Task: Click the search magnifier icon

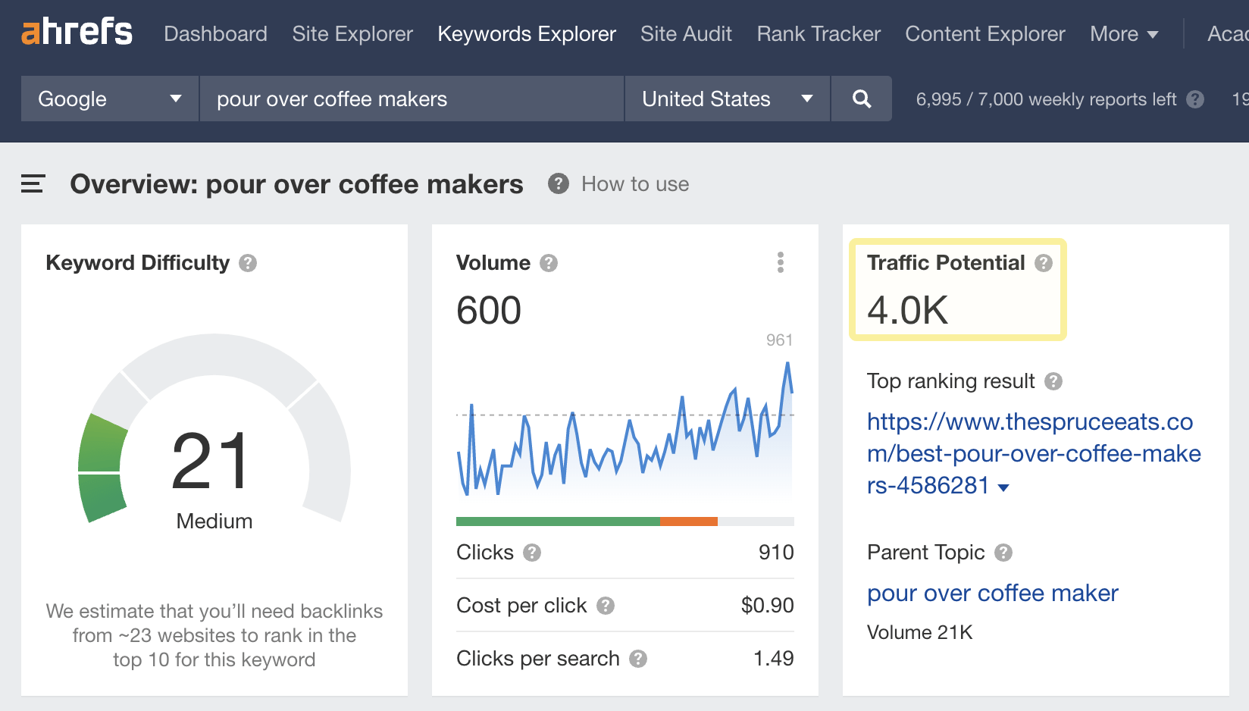Action: pyautogui.click(x=861, y=99)
